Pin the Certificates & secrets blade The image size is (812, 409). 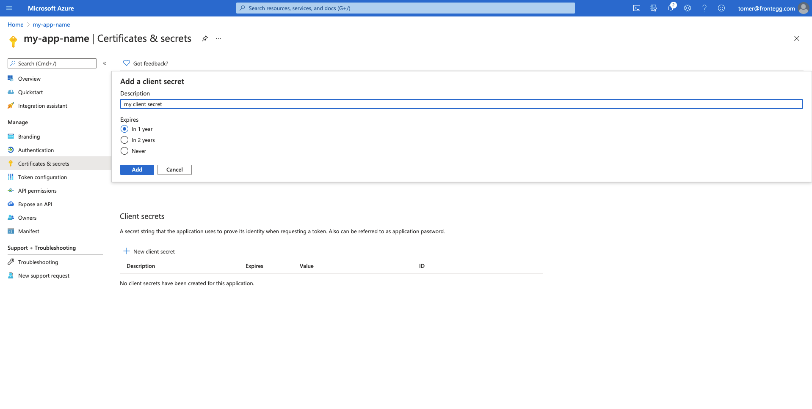[x=205, y=38]
